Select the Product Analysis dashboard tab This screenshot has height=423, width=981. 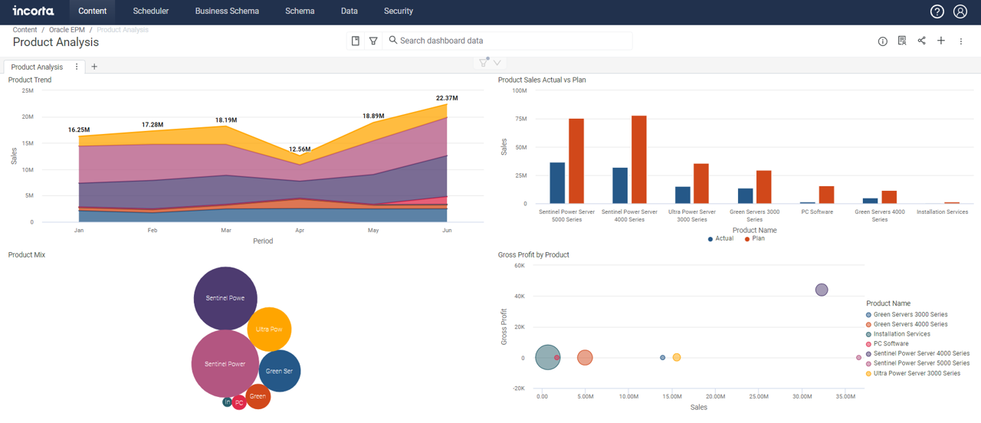pos(37,67)
